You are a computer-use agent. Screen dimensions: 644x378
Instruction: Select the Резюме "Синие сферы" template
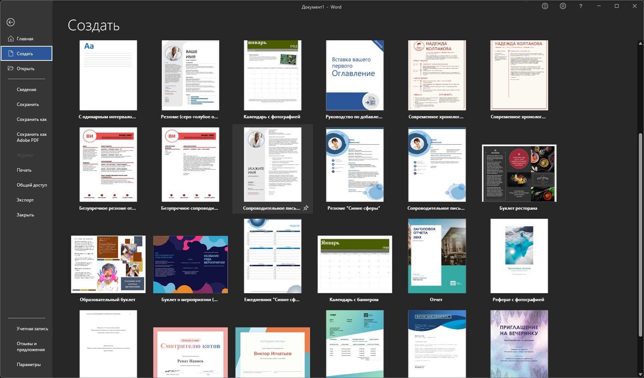[354, 165]
